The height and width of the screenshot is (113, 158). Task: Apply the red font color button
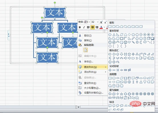[x=101, y=27]
